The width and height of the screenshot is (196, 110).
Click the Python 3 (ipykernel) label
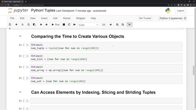[171, 18]
